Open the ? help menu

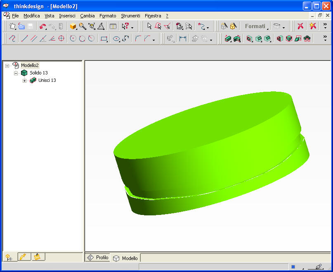click(x=167, y=16)
